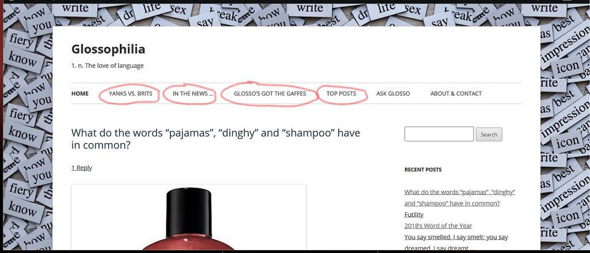Open 2018's Word of the Year post
590x253 pixels.
click(438, 225)
